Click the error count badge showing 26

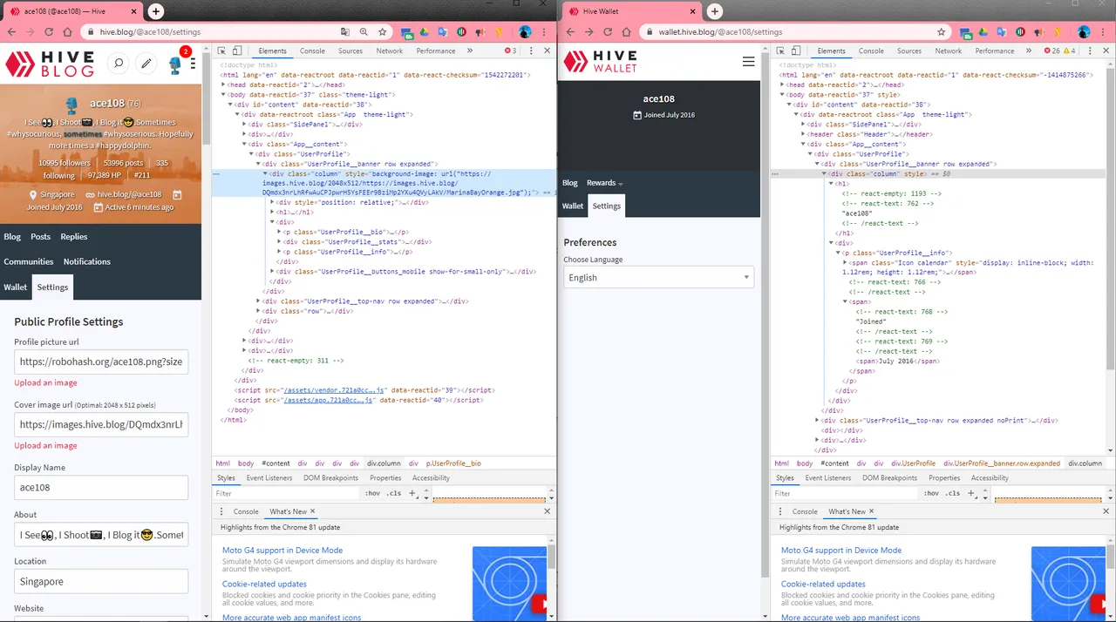click(x=1051, y=51)
